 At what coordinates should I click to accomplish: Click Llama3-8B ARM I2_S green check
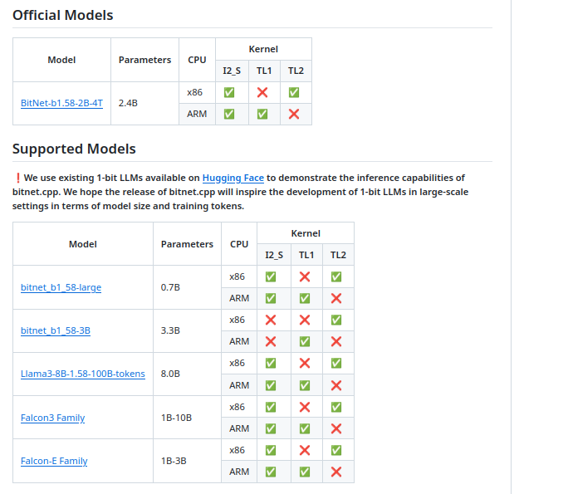(271, 385)
